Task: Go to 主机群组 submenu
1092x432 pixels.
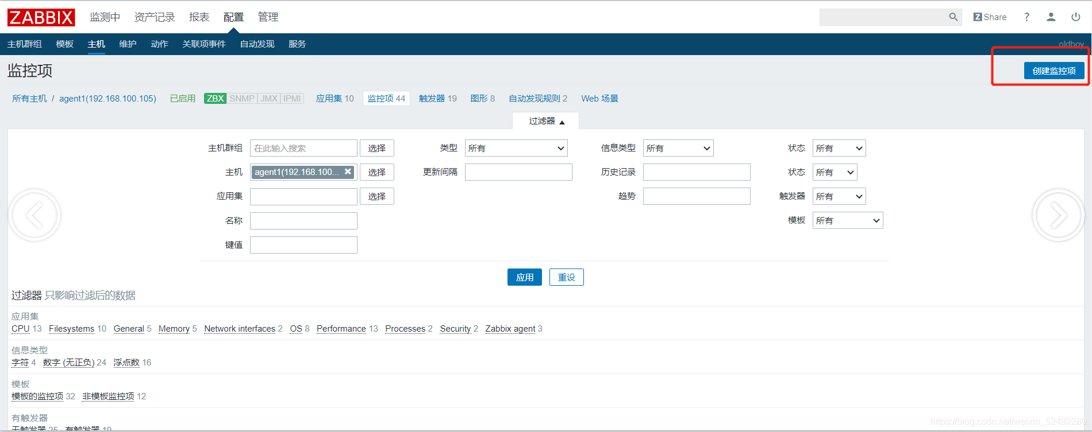Action: tap(25, 44)
